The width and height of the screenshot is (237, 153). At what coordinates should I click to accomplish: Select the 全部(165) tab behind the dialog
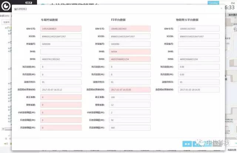click(5, 16)
